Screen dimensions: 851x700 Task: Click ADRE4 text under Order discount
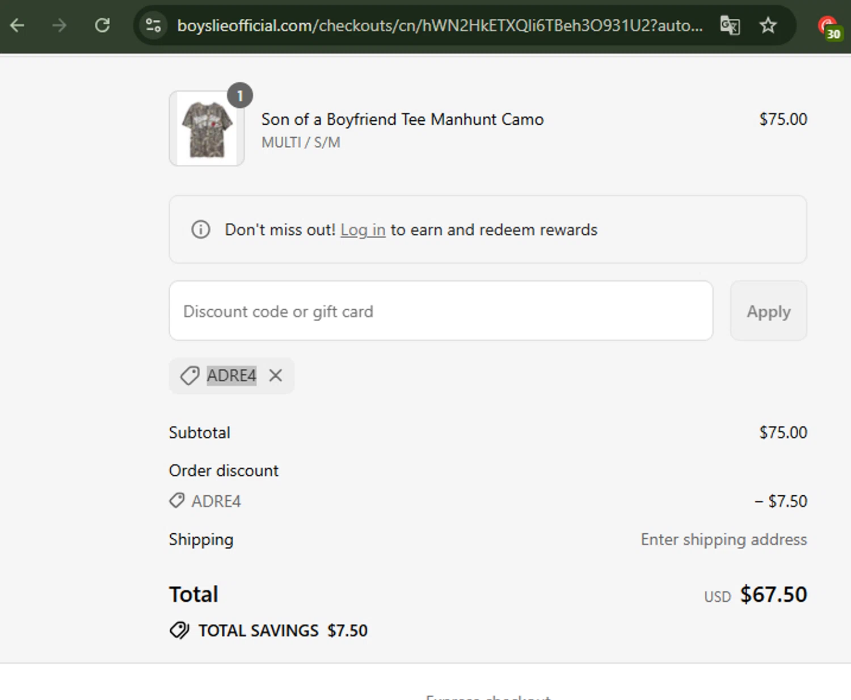[216, 501]
